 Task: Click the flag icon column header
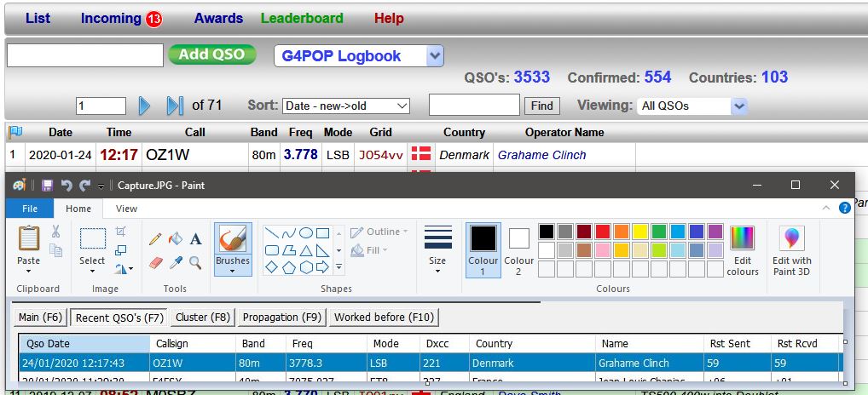(x=15, y=132)
